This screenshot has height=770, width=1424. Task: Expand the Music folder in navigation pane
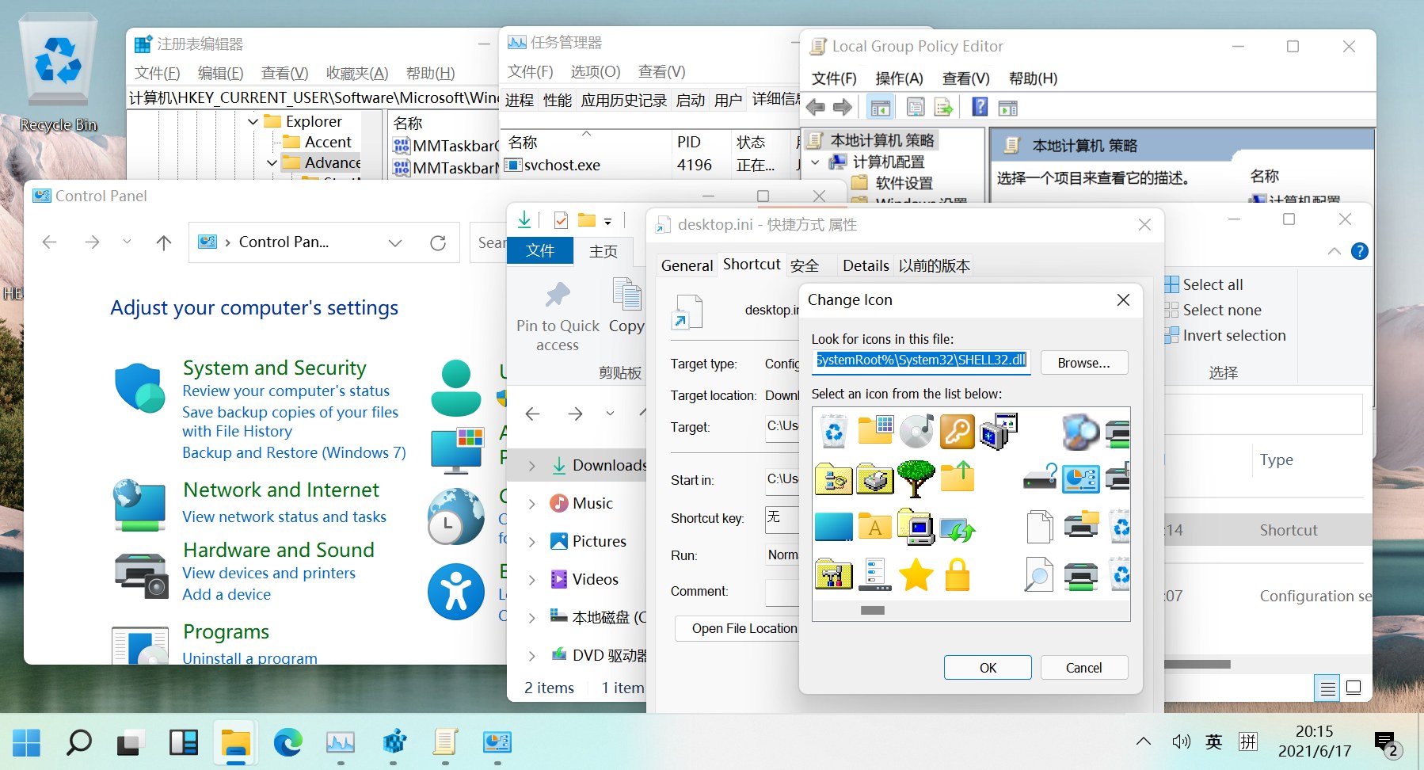pos(531,504)
